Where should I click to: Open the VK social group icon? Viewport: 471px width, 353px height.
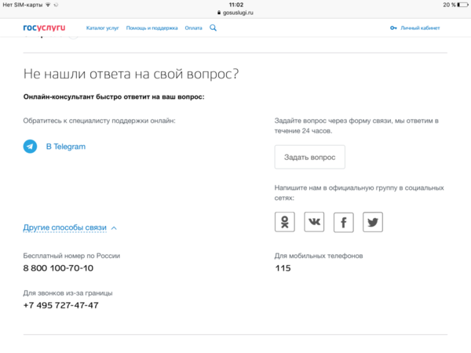click(314, 222)
